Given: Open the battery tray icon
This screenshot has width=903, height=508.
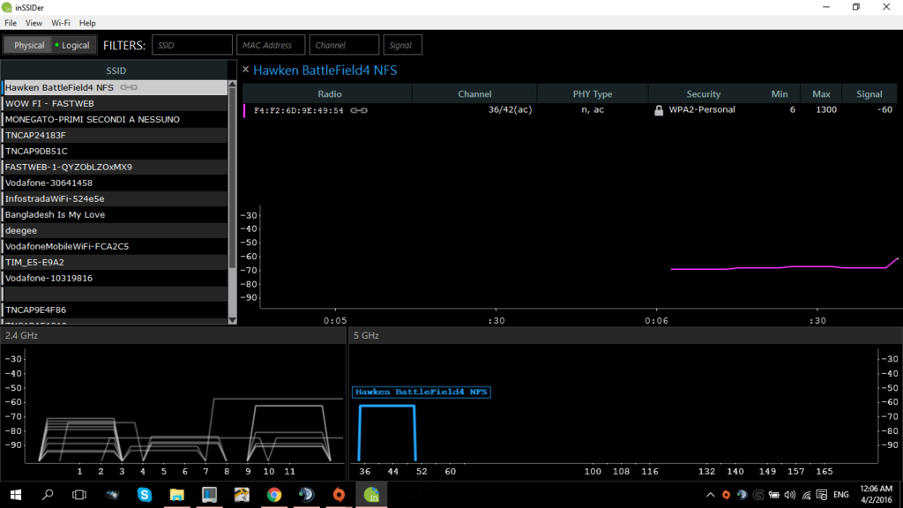Looking at the screenshot, I should [774, 495].
